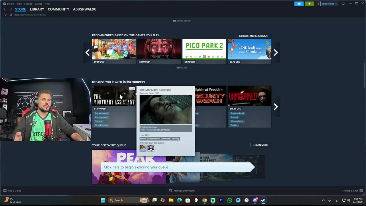Open Steam announcements megaphone button
Viewport: 366px width, 206px height.
[x=299, y=4]
